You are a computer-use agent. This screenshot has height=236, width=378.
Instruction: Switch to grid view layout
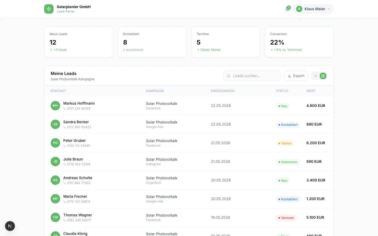point(323,76)
